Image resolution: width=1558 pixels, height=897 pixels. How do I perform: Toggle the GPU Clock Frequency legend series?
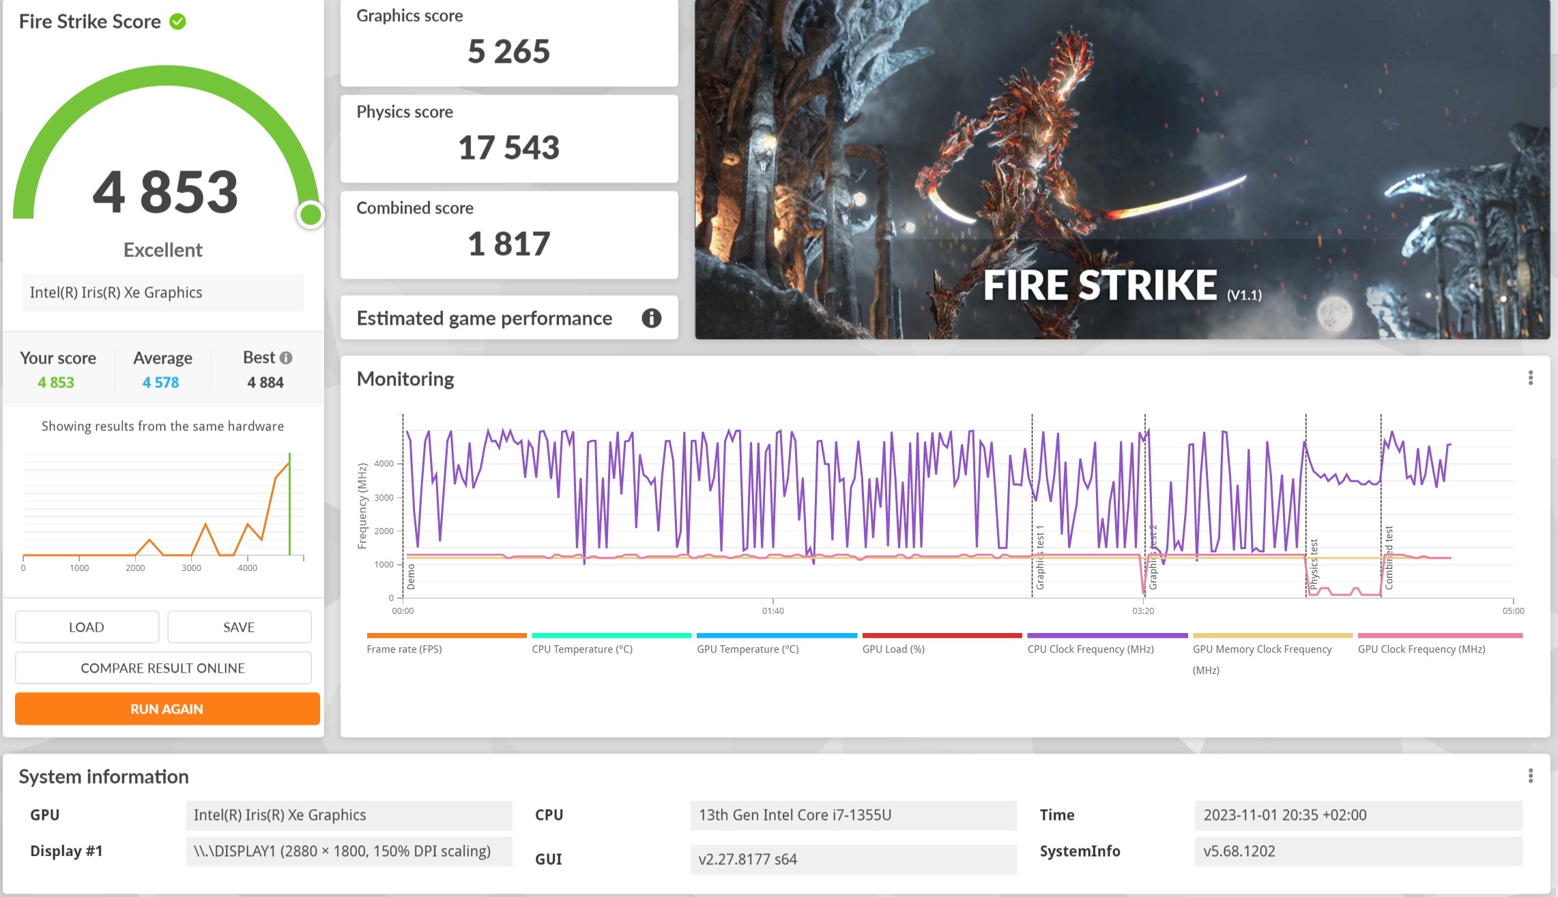click(1421, 649)
